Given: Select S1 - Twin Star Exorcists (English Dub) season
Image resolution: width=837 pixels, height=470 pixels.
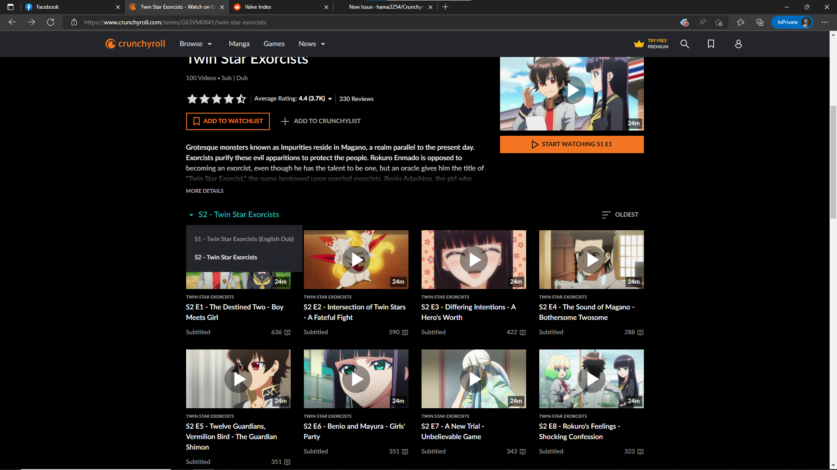Looking at the screenshot, I should point(244,239).
